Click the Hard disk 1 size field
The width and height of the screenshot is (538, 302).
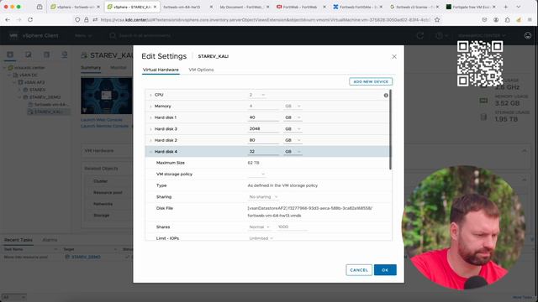[263, 117]
